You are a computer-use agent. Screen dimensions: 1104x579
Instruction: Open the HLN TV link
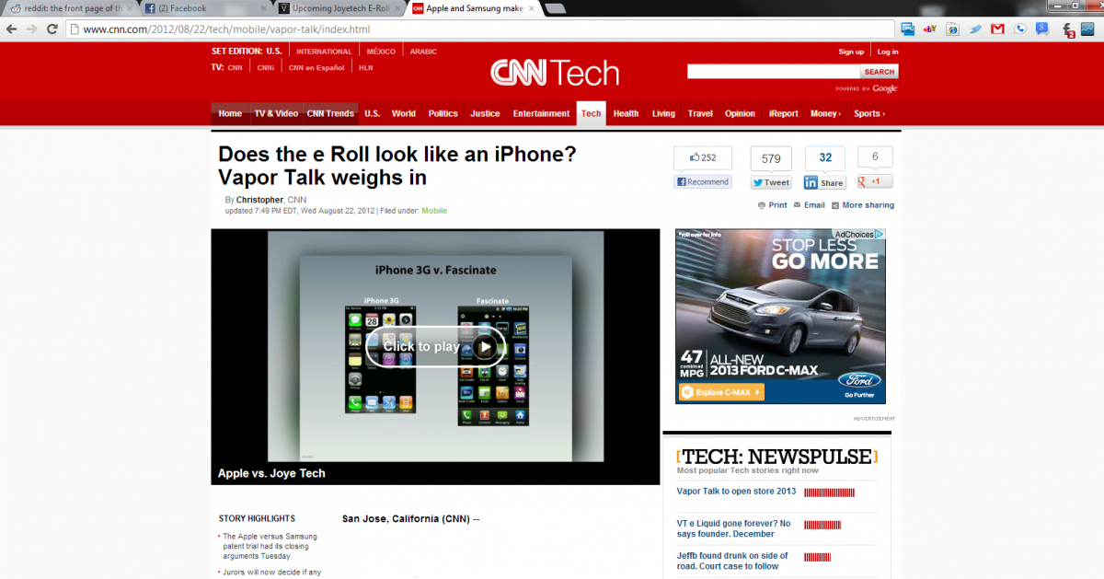point(365,67)
